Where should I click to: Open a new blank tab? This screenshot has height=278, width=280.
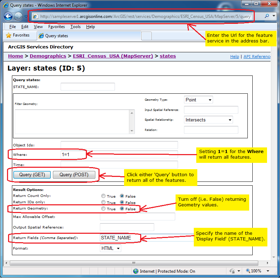coord(146,36)
